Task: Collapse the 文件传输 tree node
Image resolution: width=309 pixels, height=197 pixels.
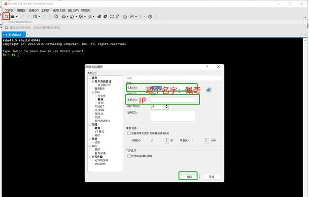Action: 90,157
